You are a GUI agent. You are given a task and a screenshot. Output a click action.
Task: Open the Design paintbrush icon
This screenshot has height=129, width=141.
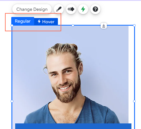59,9
